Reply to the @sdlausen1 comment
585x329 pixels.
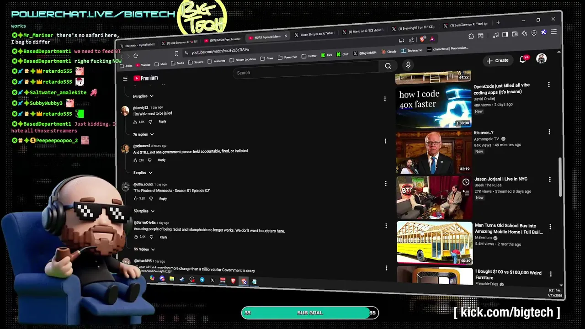point(162,160)
